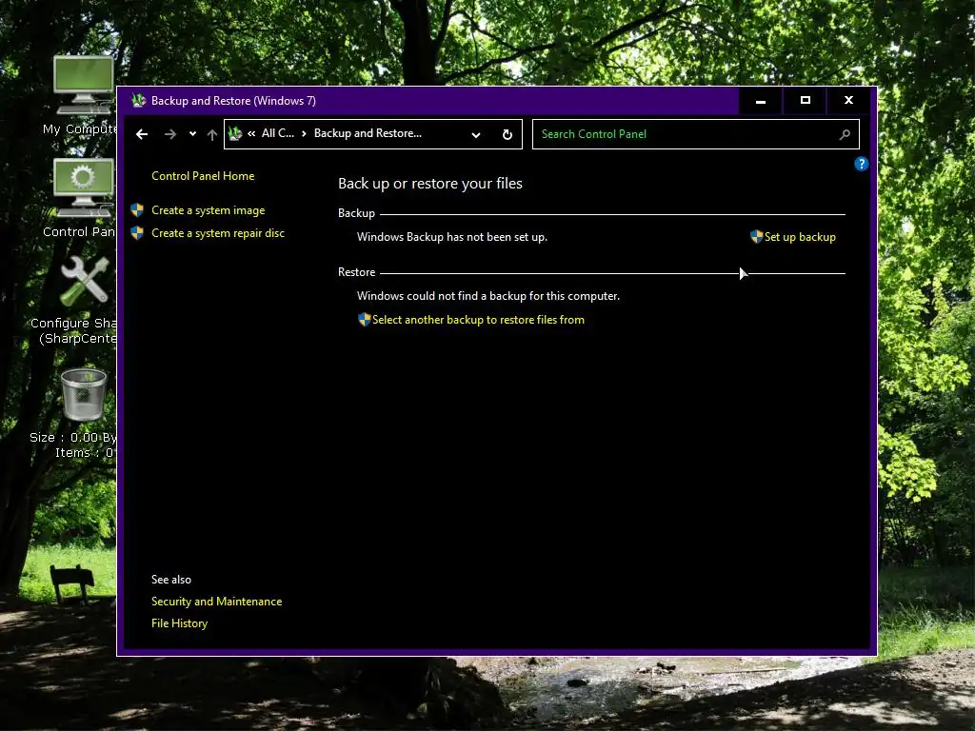Open help with the blue question mark
975x731 pixels.
click(861, 164)
